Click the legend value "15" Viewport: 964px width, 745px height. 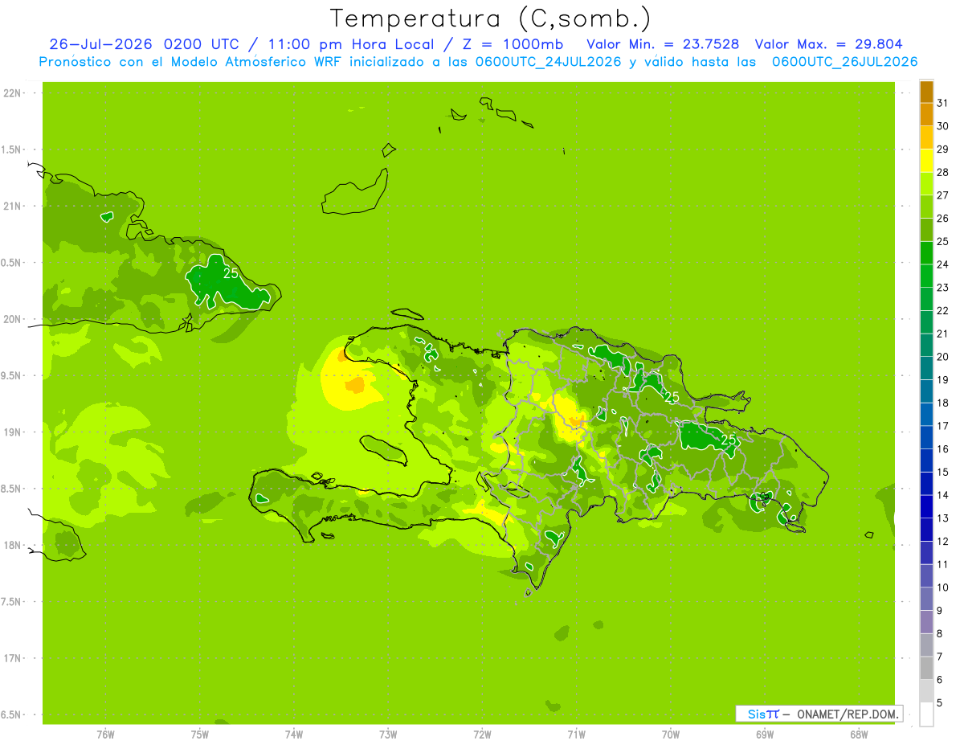click(943, 473)
